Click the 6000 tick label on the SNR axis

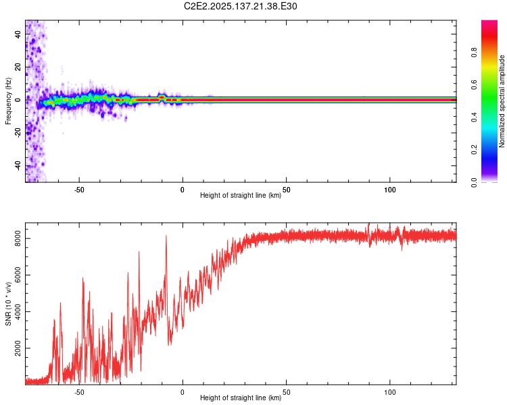click(18, 275)
